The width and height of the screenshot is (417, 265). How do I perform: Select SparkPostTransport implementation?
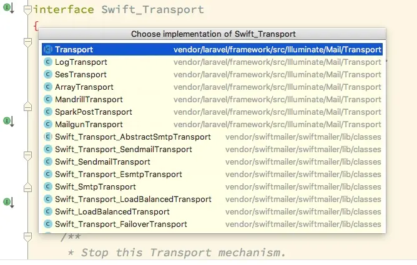click(212, 112)
